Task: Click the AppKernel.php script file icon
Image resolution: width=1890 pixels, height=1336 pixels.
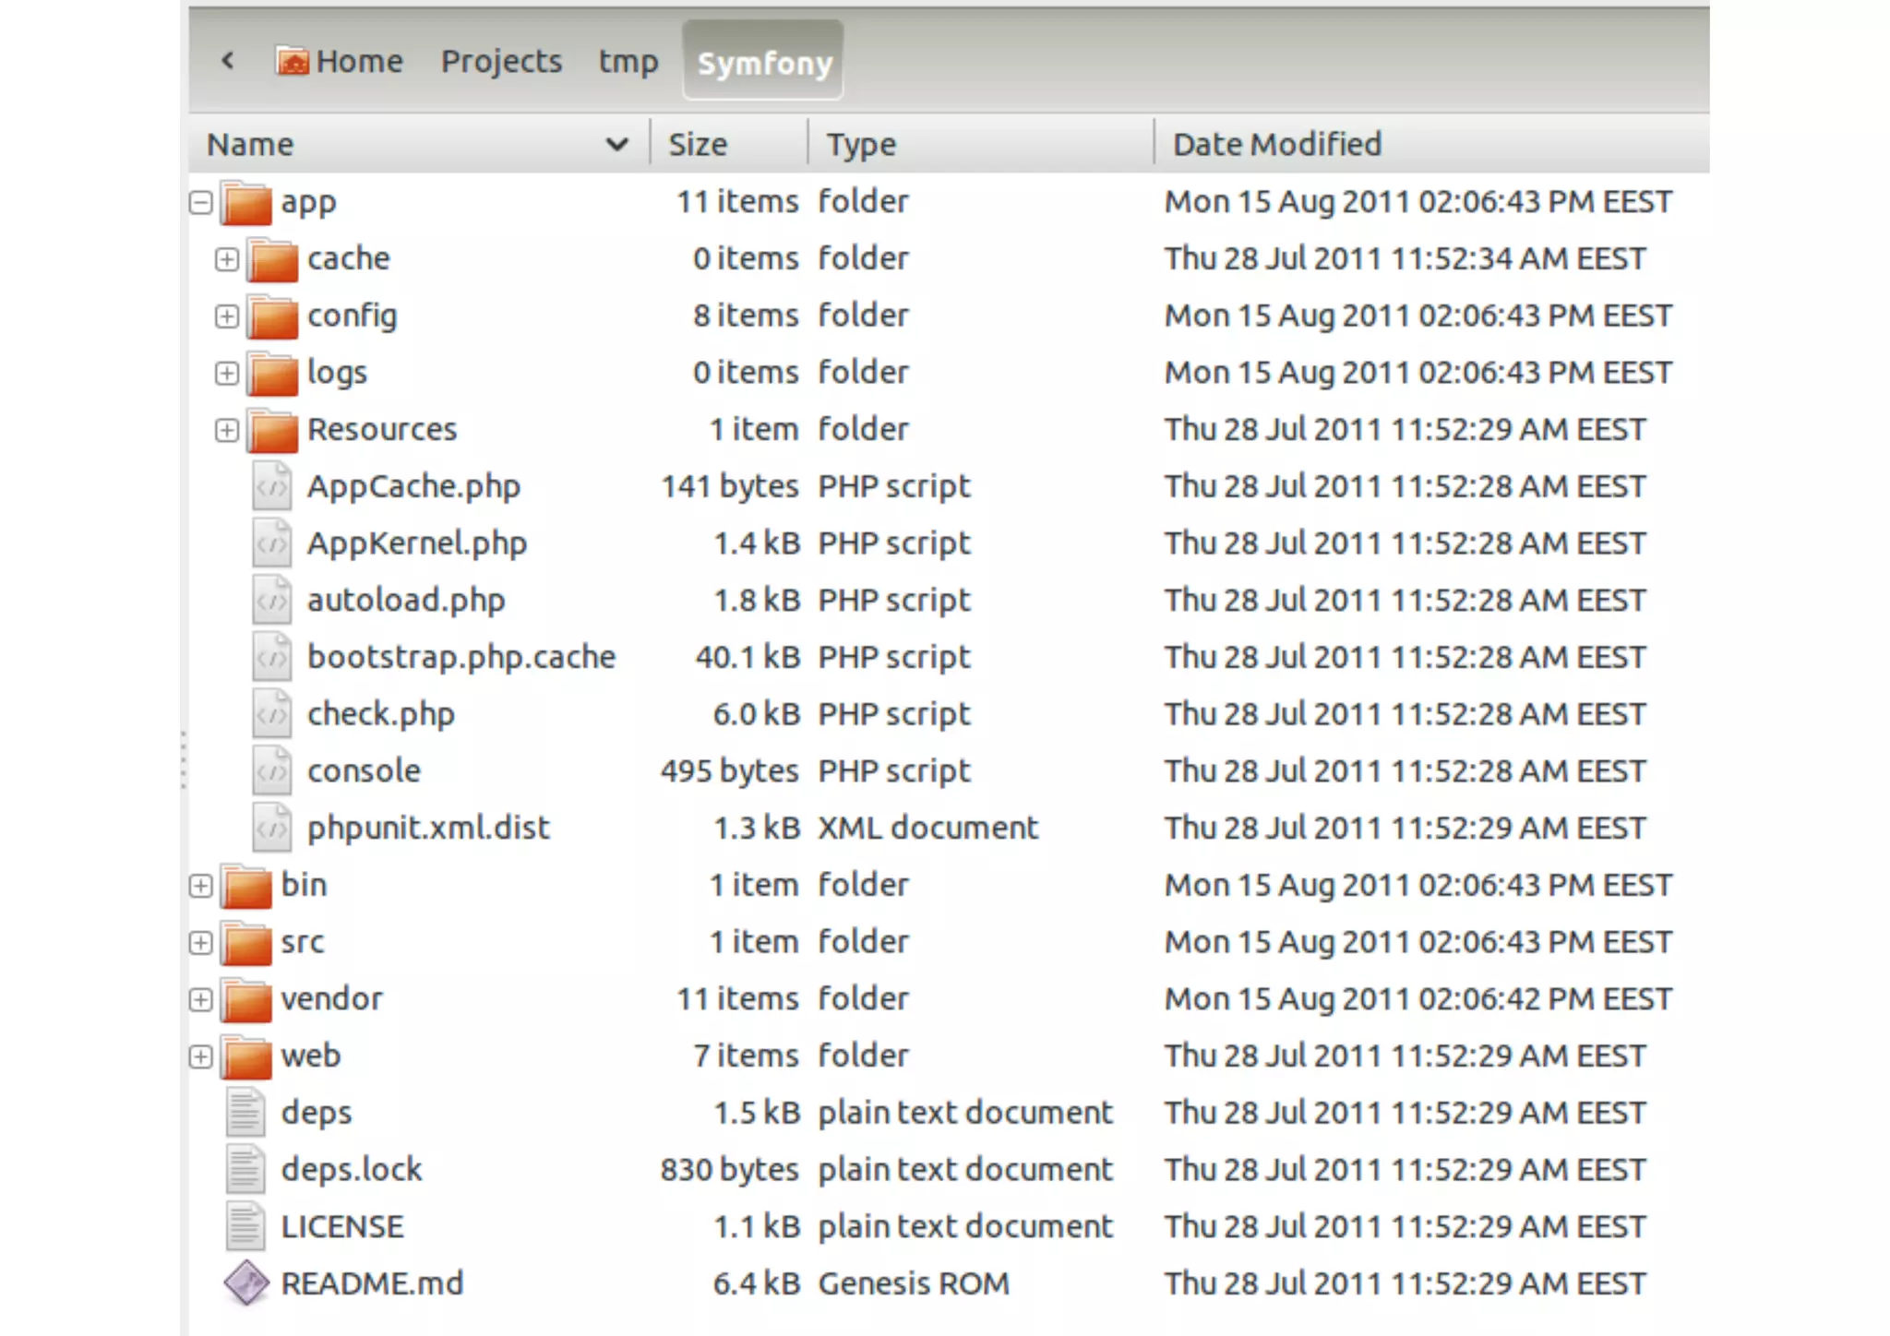Action: point(272,543)
